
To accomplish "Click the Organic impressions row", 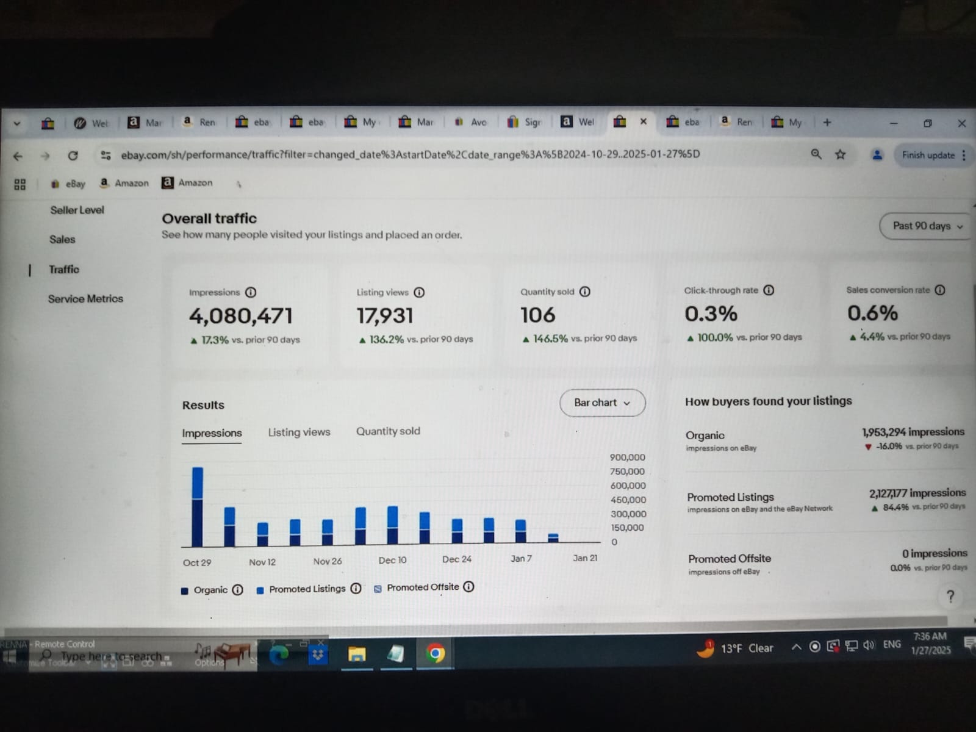I will (825, 440).
